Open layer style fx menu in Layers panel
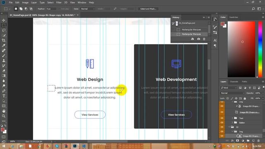 [x=232, y=141]
